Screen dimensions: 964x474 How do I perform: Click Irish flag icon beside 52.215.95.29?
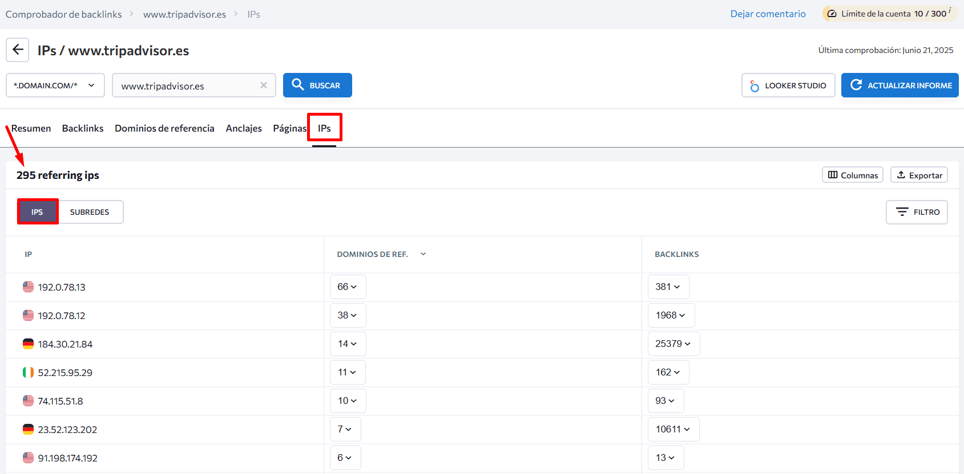click(x=28, y=372)
